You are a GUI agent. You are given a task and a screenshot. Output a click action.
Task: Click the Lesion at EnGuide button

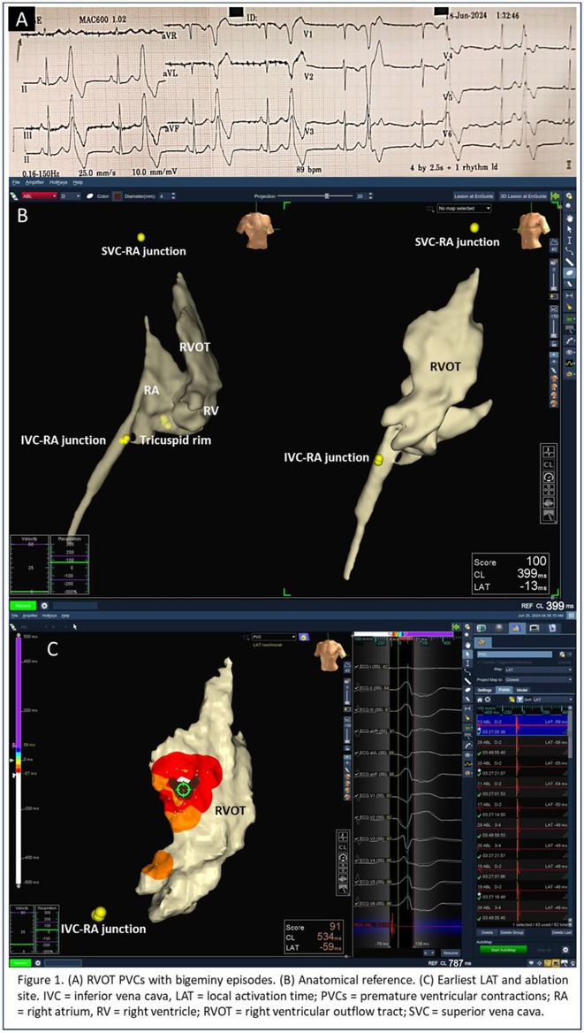point(474,196)
